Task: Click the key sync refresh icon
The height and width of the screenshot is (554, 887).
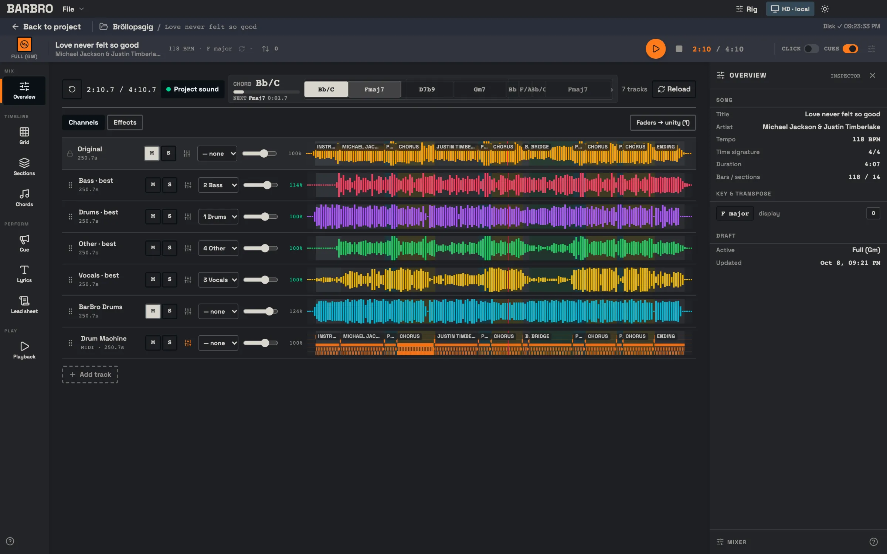Action: coord(242,49)
